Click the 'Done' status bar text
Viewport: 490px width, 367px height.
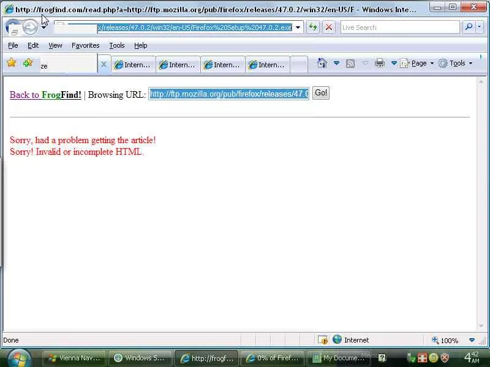point(11,340)
